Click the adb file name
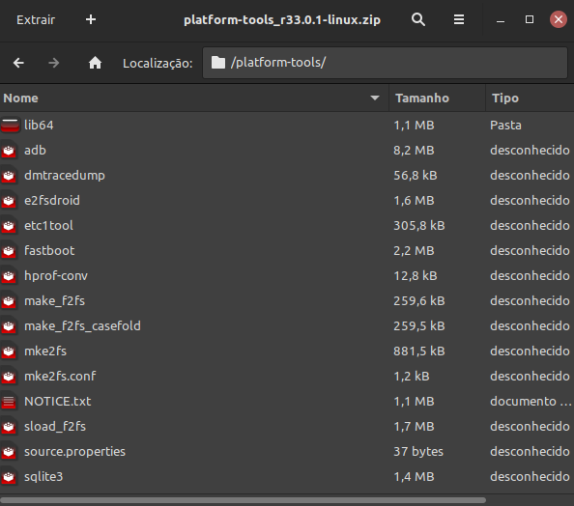This screenshot has height=506, width=574. click(35, 151)
